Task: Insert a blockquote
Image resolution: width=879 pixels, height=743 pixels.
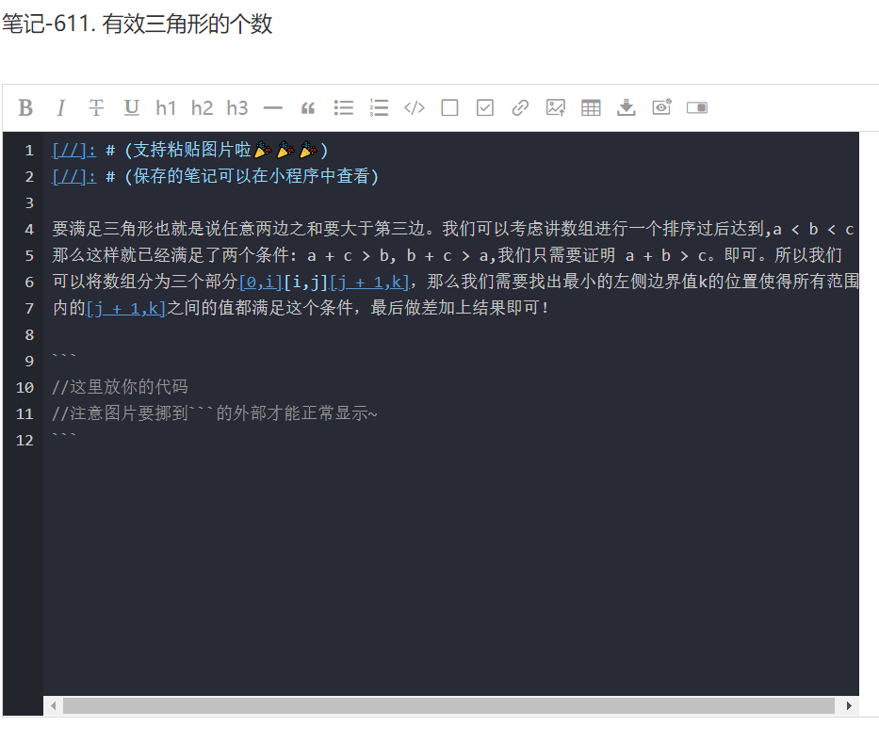Action: tap(307, 107)
